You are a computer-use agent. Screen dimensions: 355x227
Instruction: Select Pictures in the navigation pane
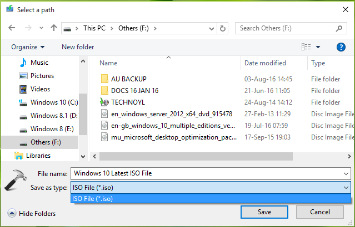pos(42,76)
